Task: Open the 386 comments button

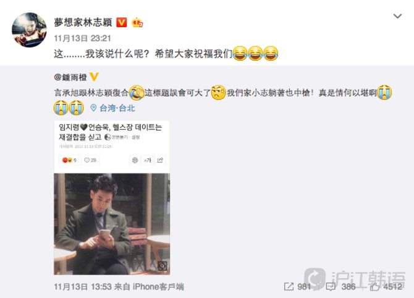Action: pos(341,287)
